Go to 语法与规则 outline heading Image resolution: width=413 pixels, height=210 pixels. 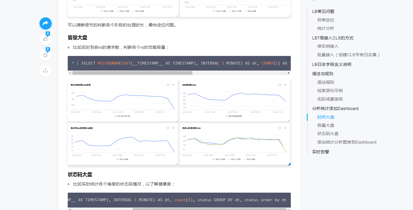coord(323,74)
